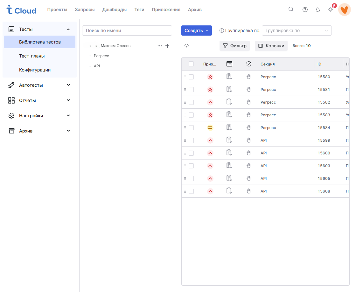Open notifications bell icon
Viewport: 356px width, 292px height.
coord(318,10)
